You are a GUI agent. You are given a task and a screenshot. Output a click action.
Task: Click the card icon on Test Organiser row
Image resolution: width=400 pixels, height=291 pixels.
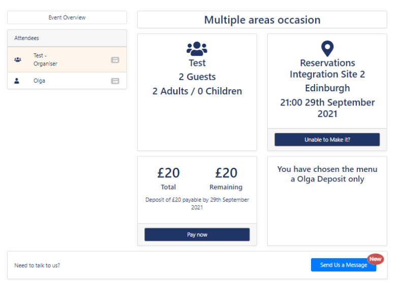pos(115,60)
